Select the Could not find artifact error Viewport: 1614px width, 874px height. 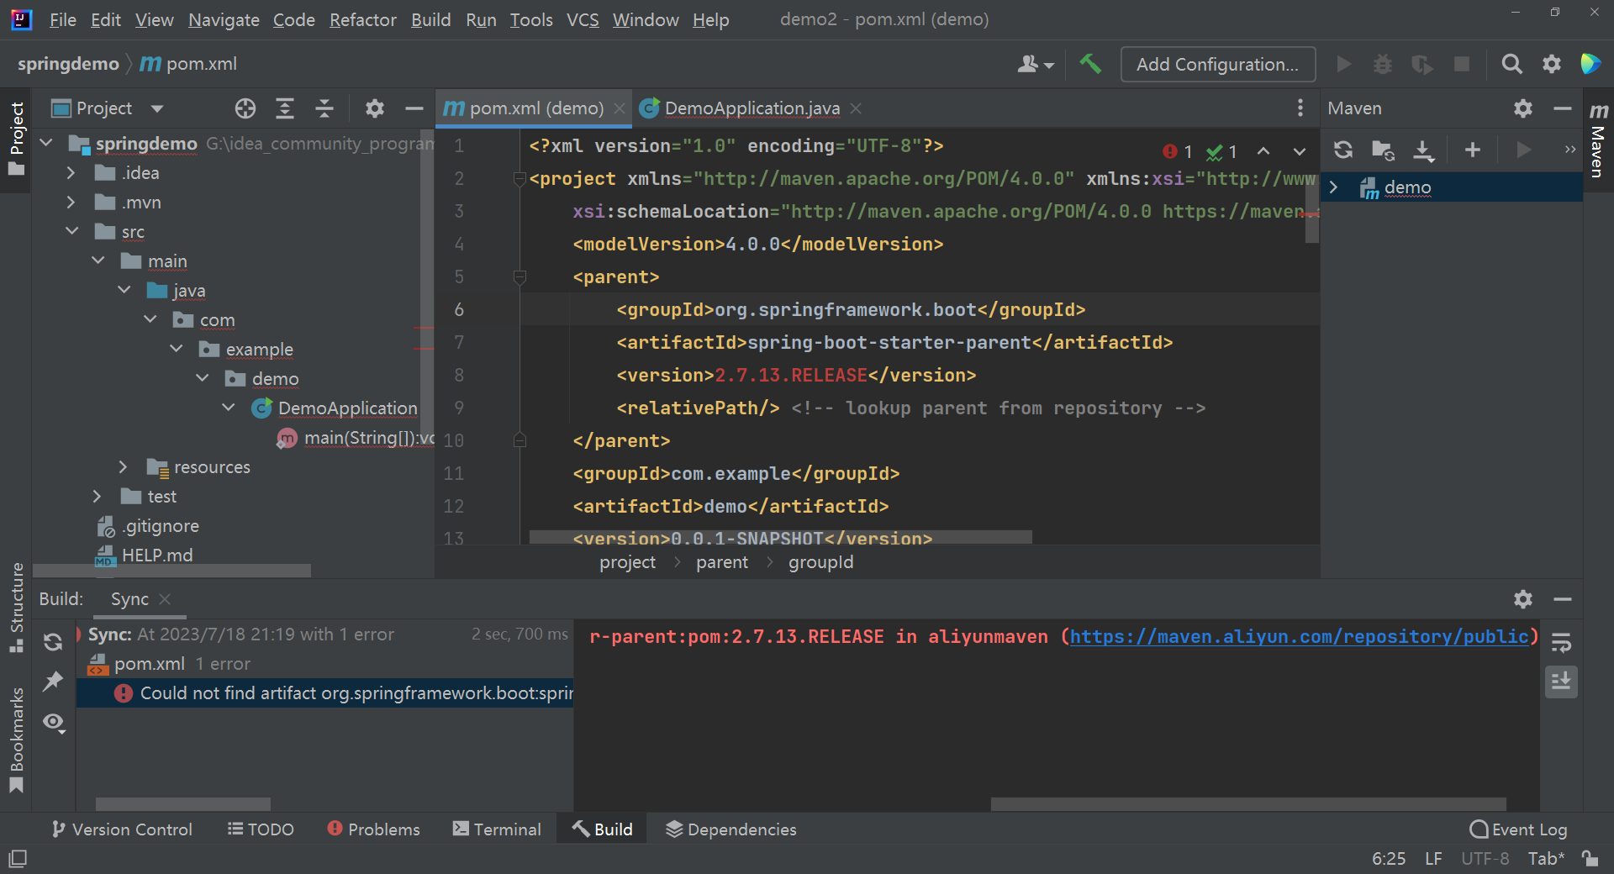325,693
